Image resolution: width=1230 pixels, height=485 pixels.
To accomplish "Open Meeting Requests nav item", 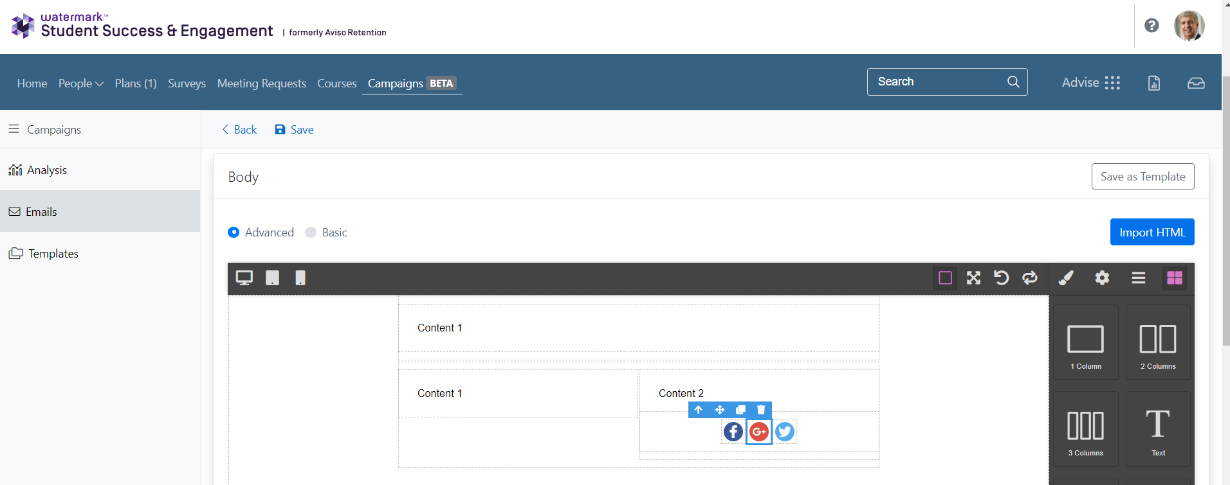I will (x=262, y=84).
